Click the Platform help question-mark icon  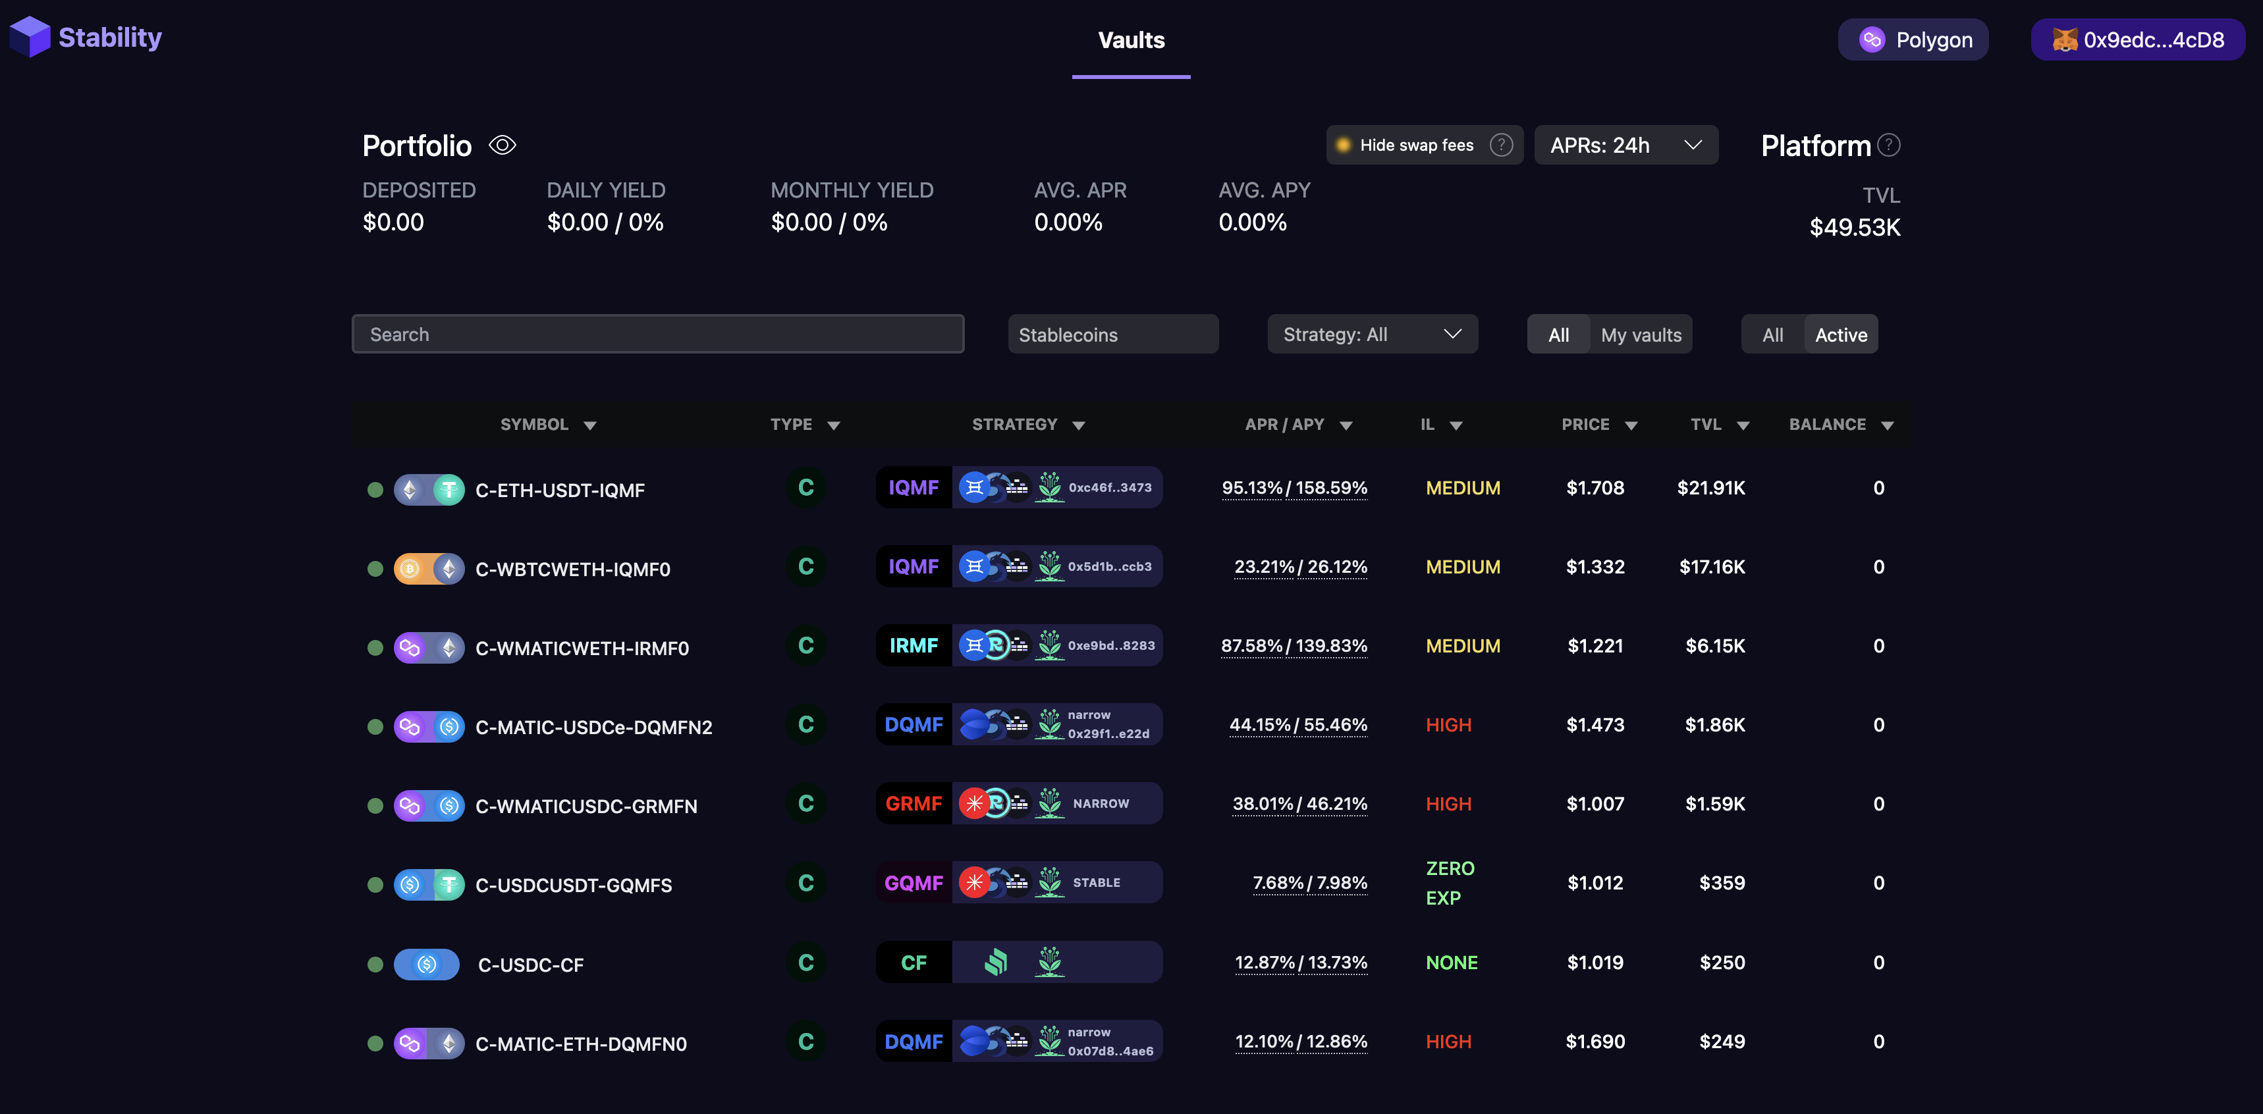pos(1889,145)
